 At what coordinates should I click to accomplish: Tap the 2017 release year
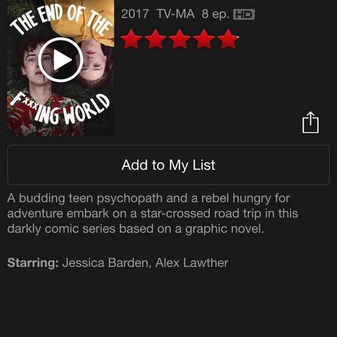click(x=135, y=14)
